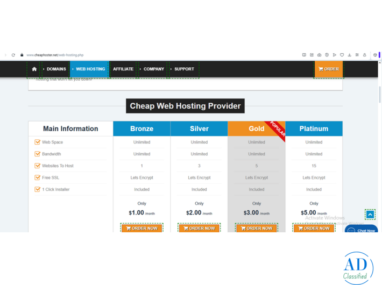This screenshot has width=382, height=285.
Task: Open the WEB HOSTING menu
Action: pyautogui.click(x=89, y=69)
